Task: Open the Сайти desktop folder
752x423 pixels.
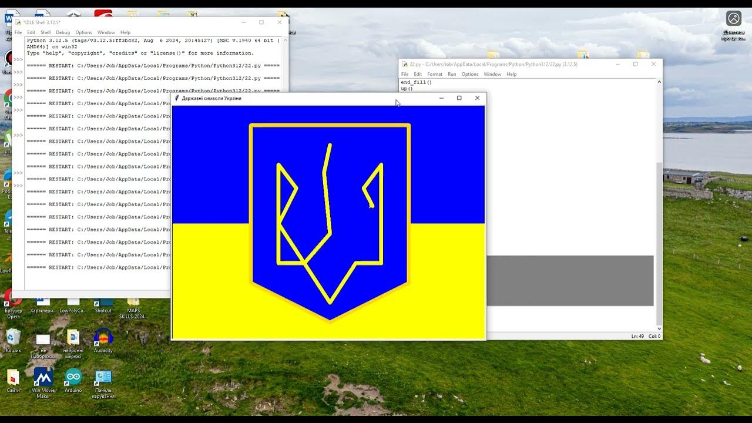Action: (x=13, y=380)
